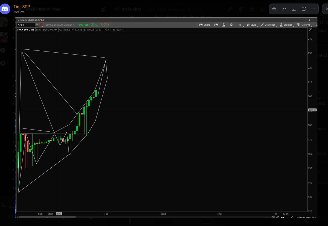Open the symbol selector dropdown arrow
This screenshot has height=226, width=328.
[37, 25]
